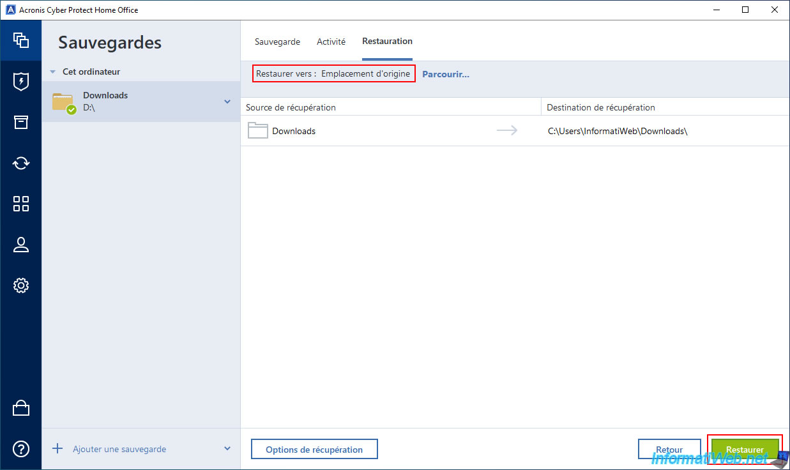Screen dimensions: 790x470
Task: Click the Downloads source row name
Action: tap(294, 131)
